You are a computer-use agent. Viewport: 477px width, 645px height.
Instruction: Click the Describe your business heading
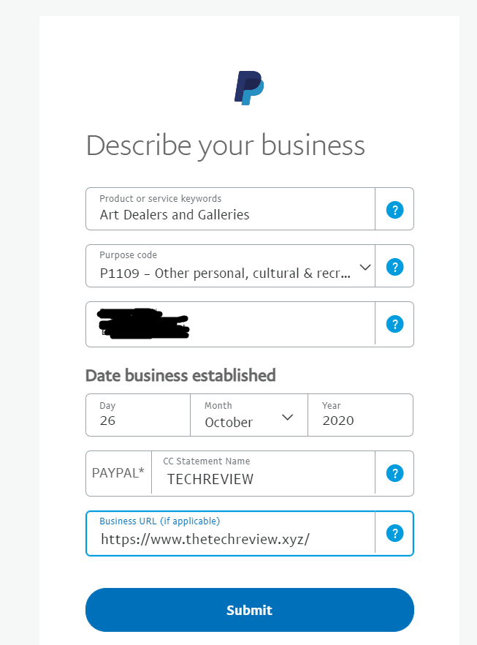(x=225, y=146)
